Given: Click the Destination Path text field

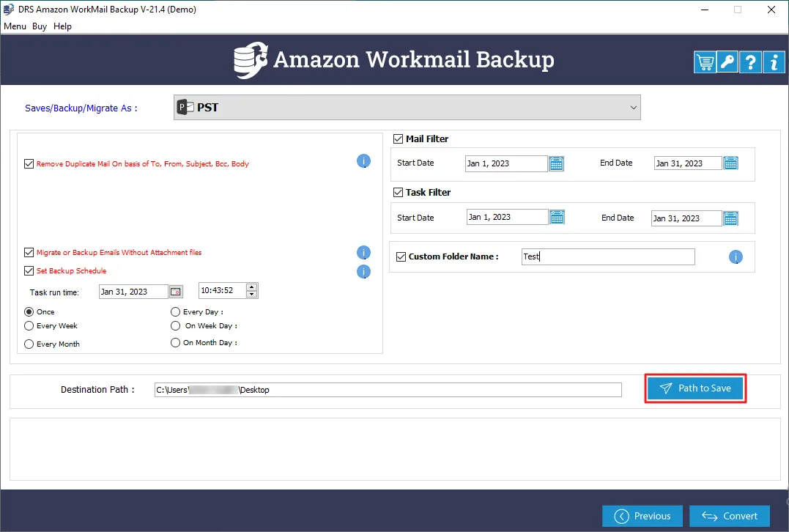Looking at the screenshot, I should 388,390.
